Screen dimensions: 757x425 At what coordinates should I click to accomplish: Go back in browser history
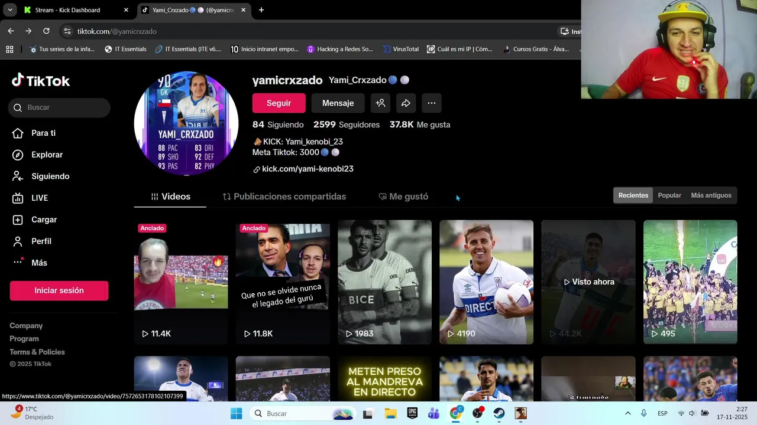11,31
